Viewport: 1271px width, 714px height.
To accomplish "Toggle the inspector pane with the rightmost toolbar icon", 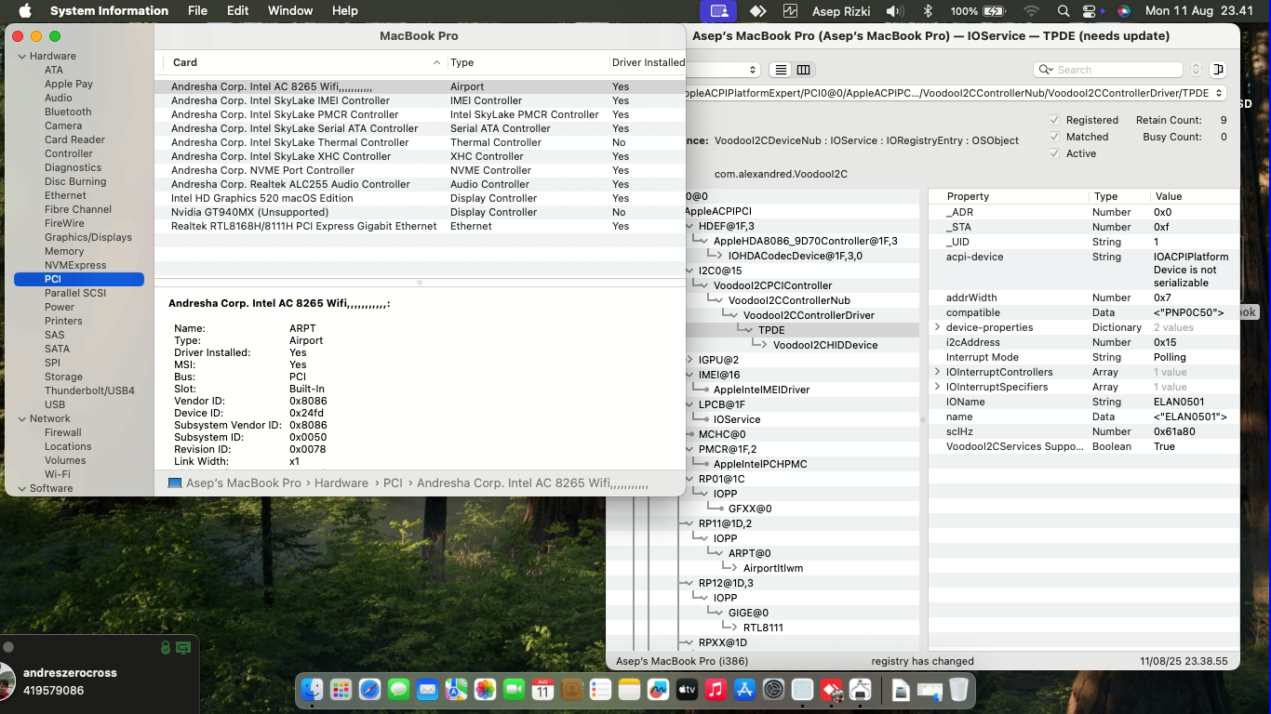I will click(1219, 69).
